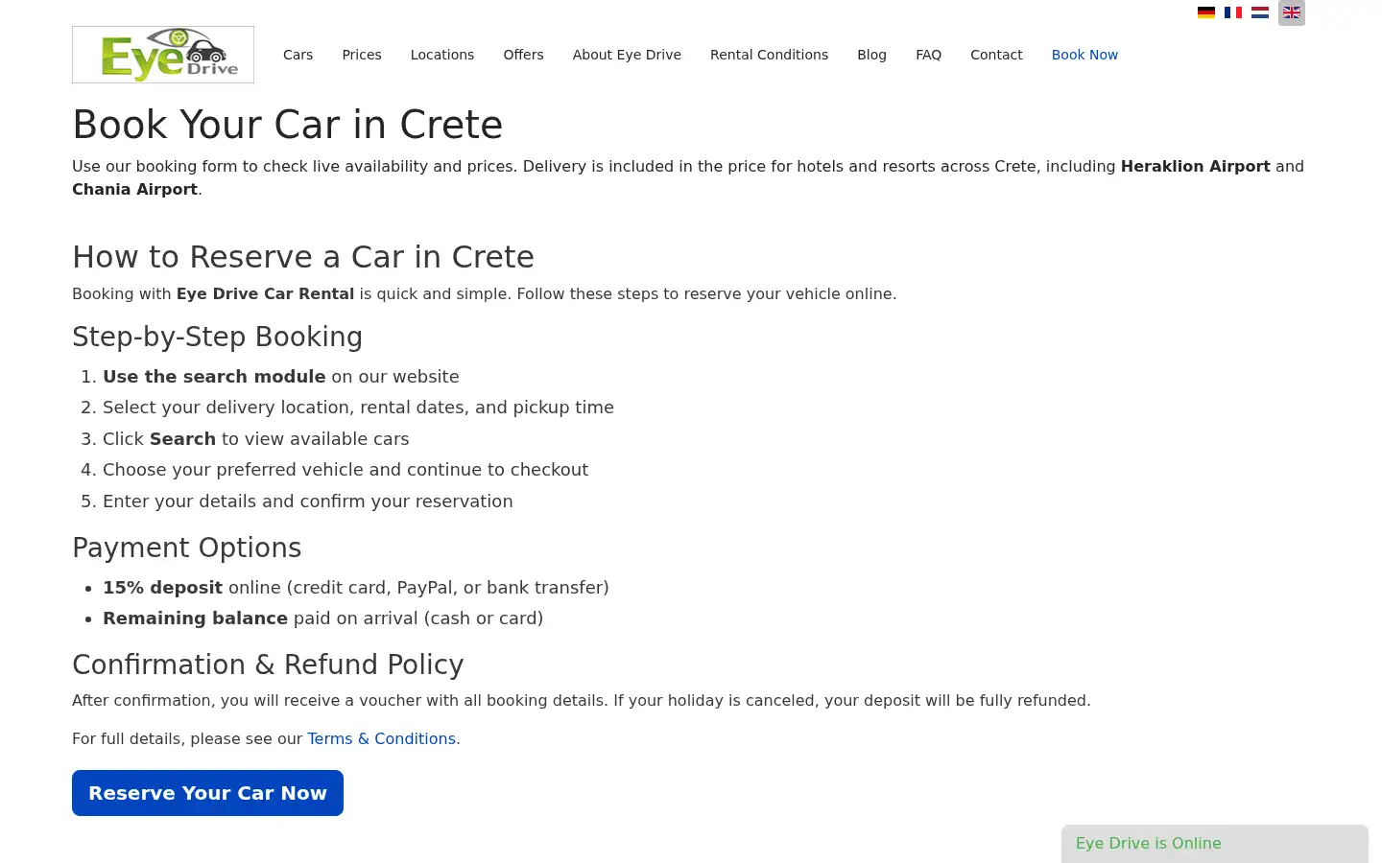This screenshot has width=1382, height=863.
Task: Select the English UK flag
Action: 1292,12
